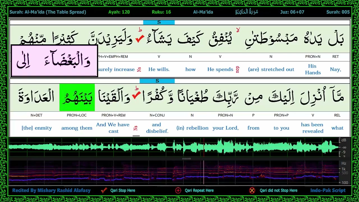Select the translation 'to you'

point(281,128)
